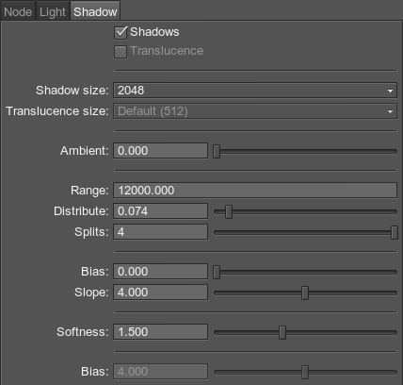This screenshot has height=385, width=403.
Task: Click the Range value field
Action: [255, 191]
